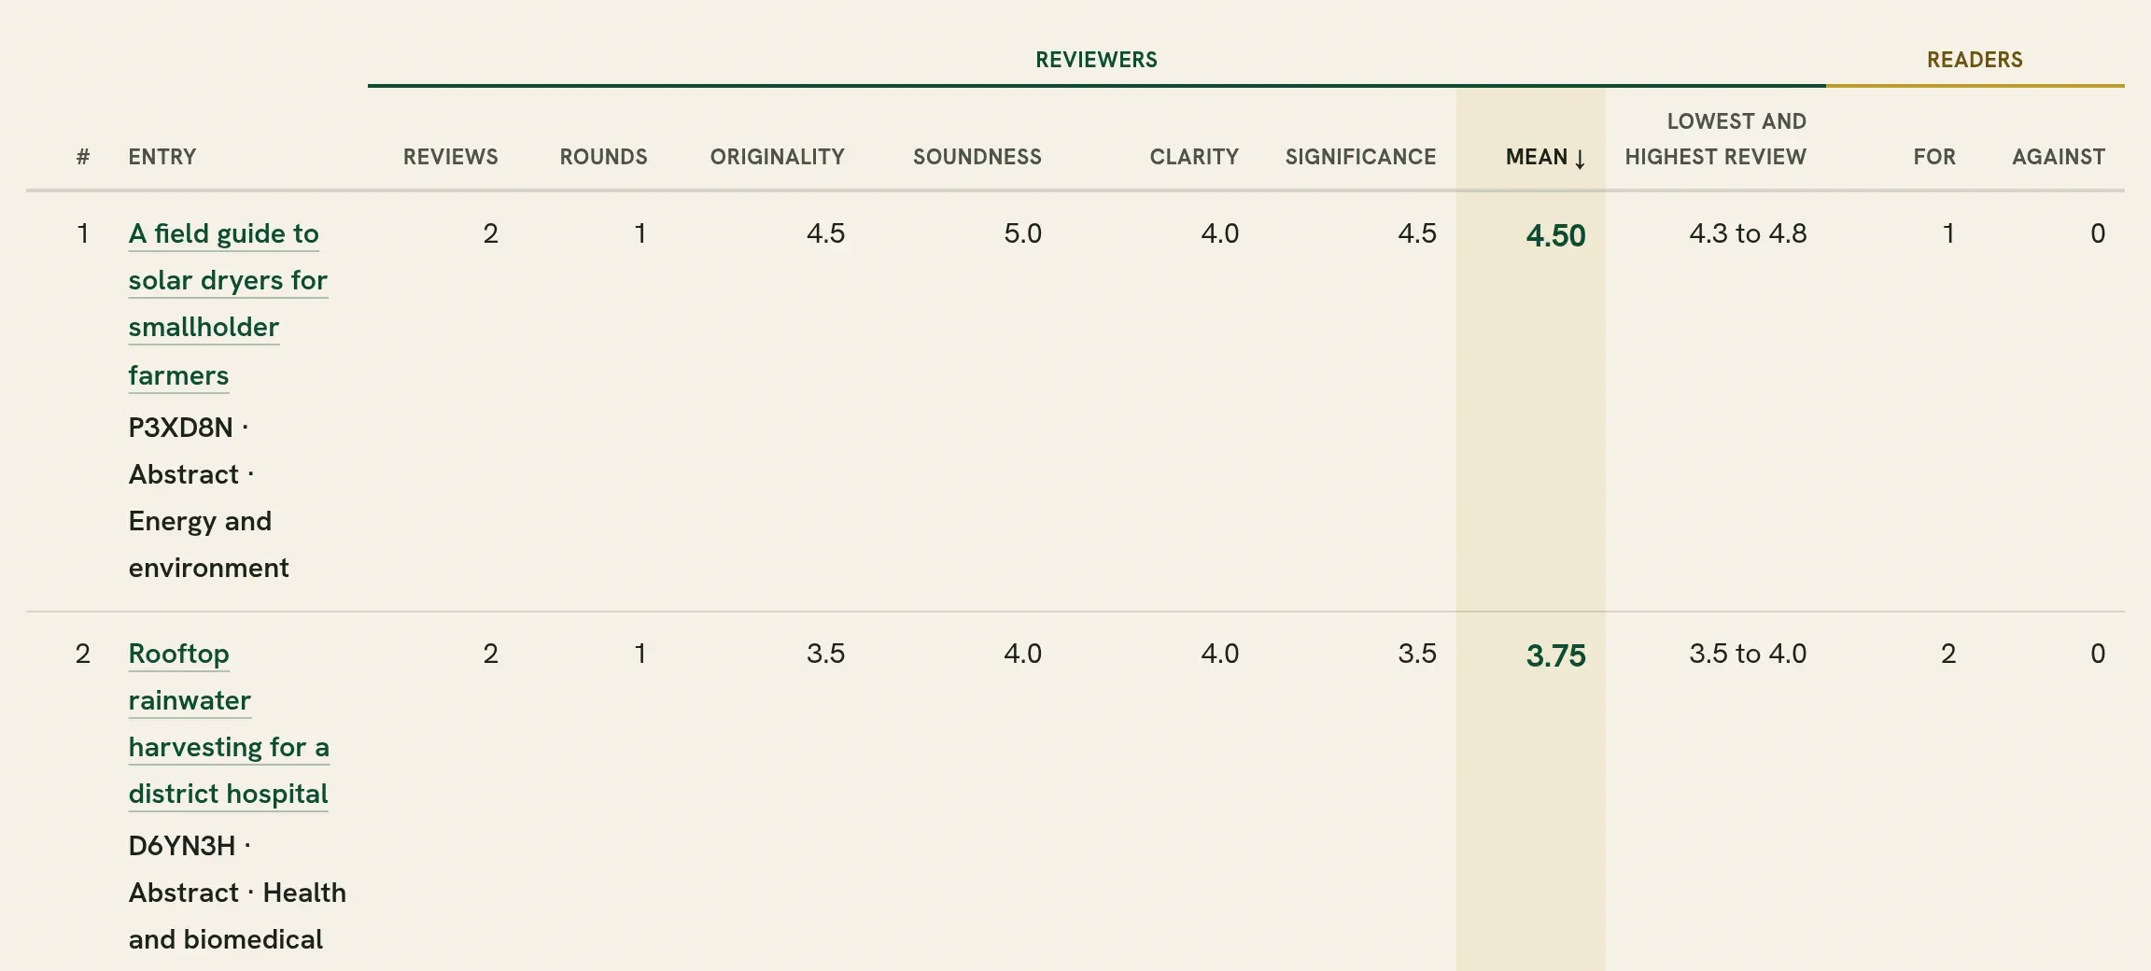The height and width of the screenshot is (971, 2151).
Task: Click the # rank column header
Action: point(83,157)
